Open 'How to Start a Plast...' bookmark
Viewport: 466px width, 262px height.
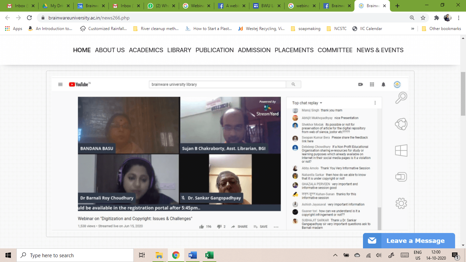click(208, 29)
